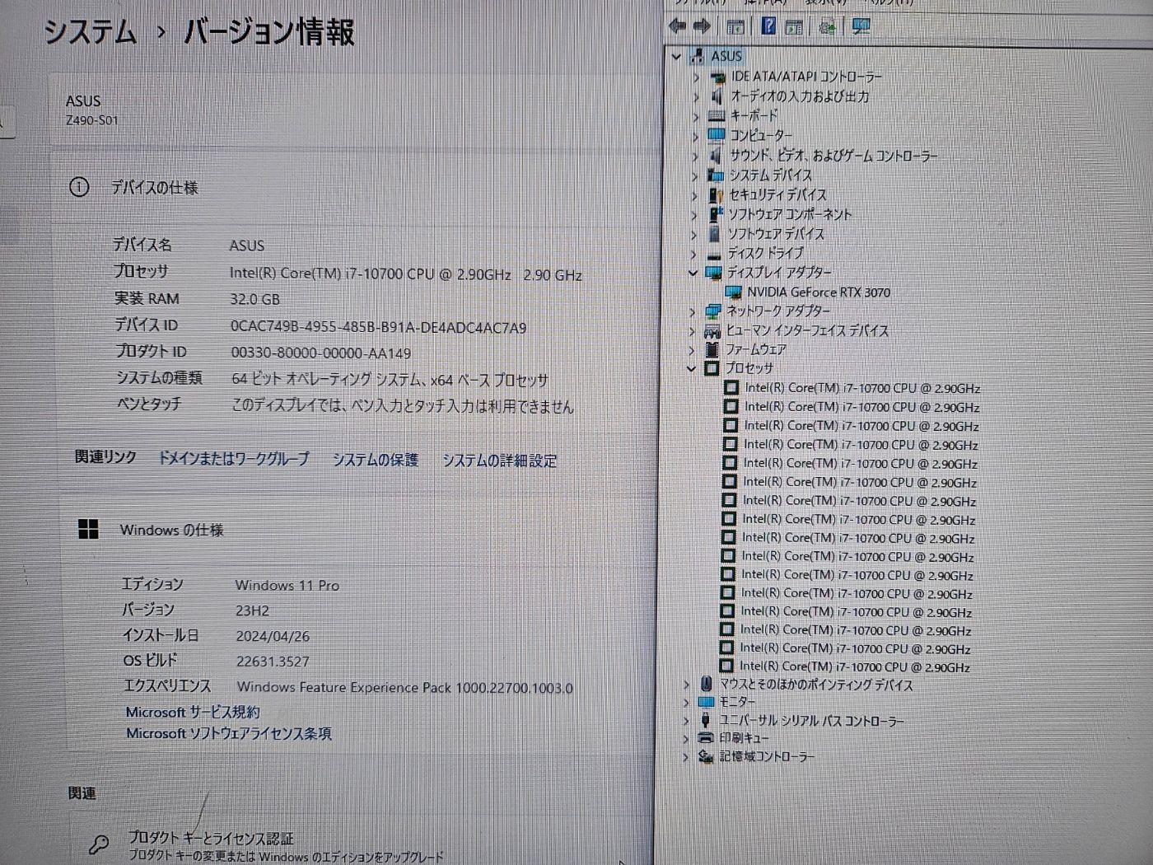This screenshot has height=865, width=1153.
Task: Select the ディスク ドライブ tree row label
Action: [765, 254]
